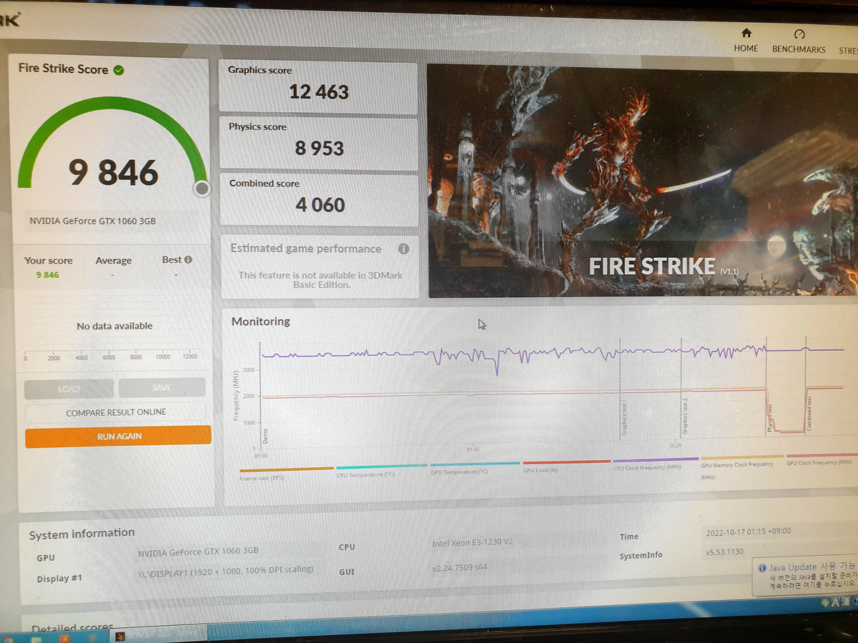Click the Java Update notification icon
Screen dimensions: 858x643
(763, 567)
